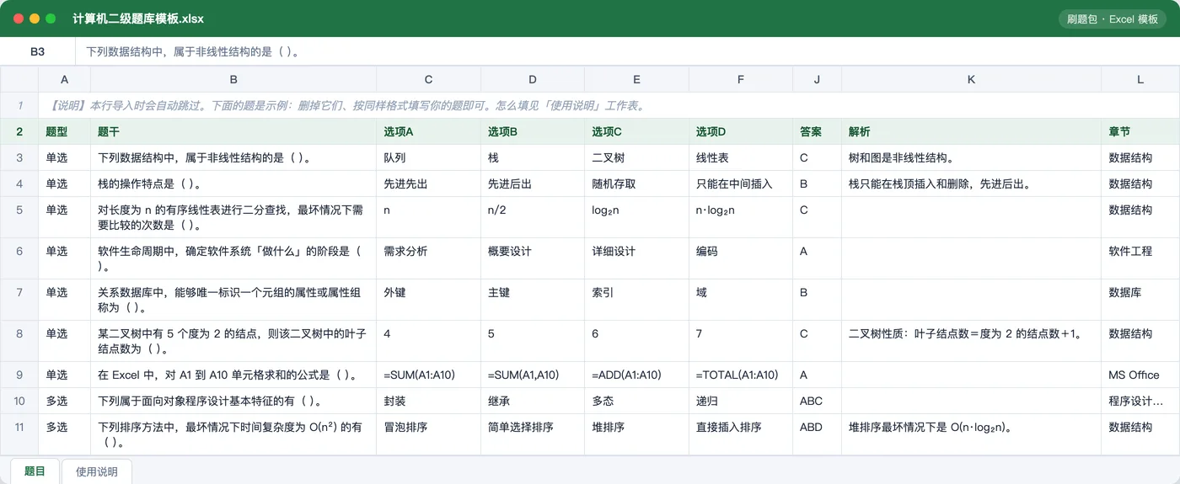Click the 题型 header cell
This screenshot has height=484, width=1180.
pyautogui.click(x=65, y=132)
